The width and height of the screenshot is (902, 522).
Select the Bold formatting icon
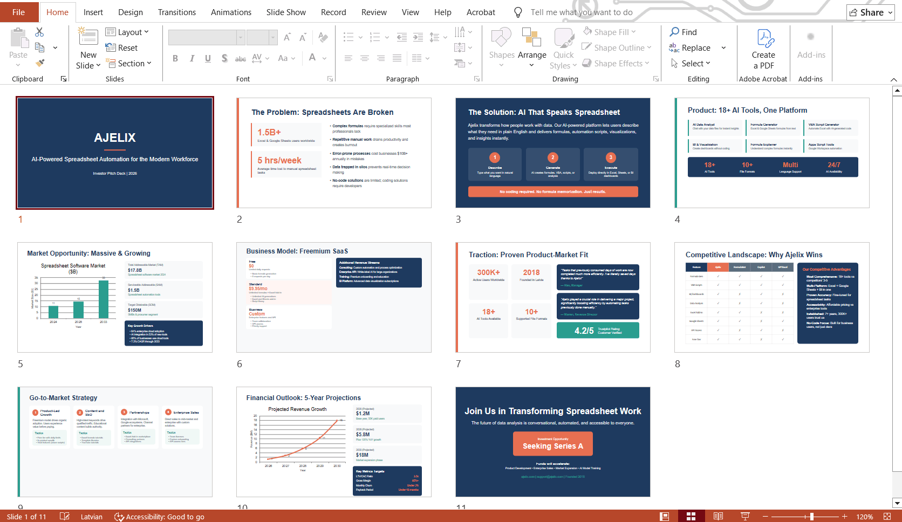175,59
